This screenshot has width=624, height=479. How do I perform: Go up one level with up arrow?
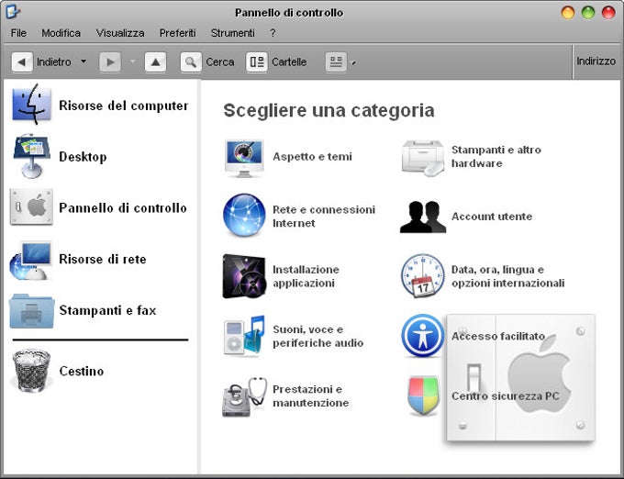pos(156,62)
